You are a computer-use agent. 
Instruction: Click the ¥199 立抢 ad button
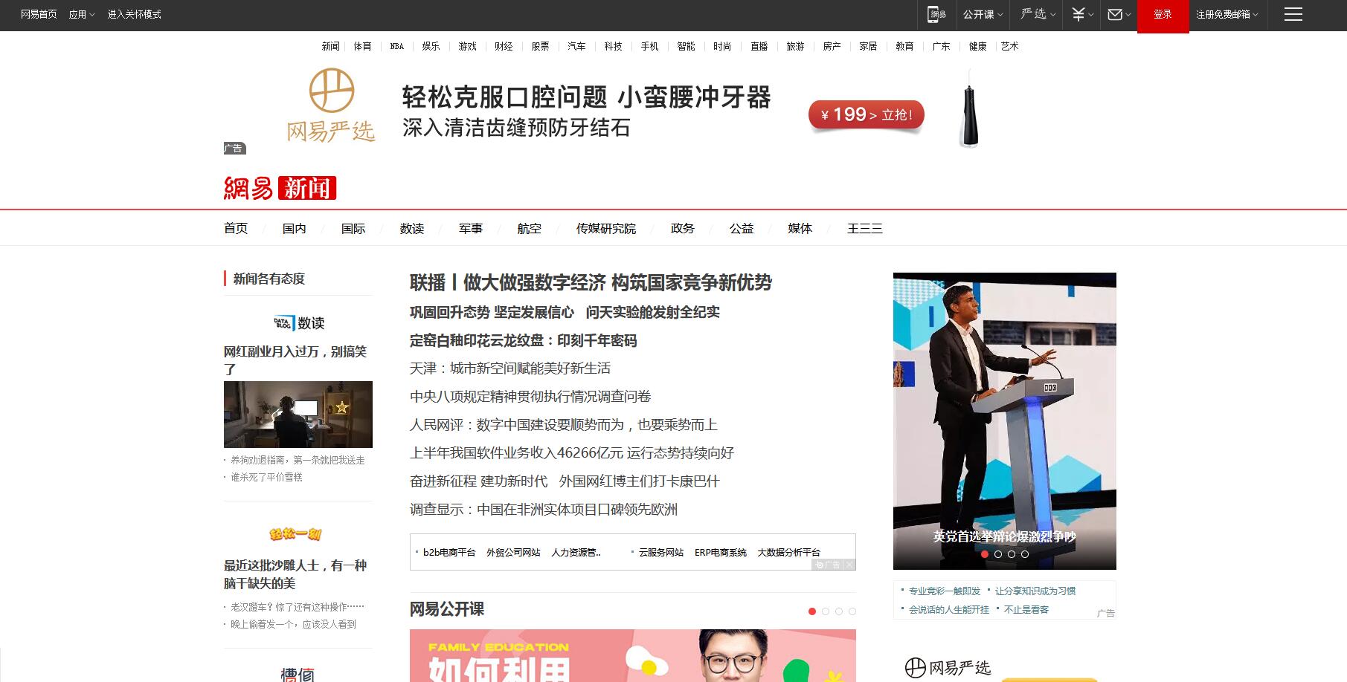pyautogui.click(x=866, y=115)
